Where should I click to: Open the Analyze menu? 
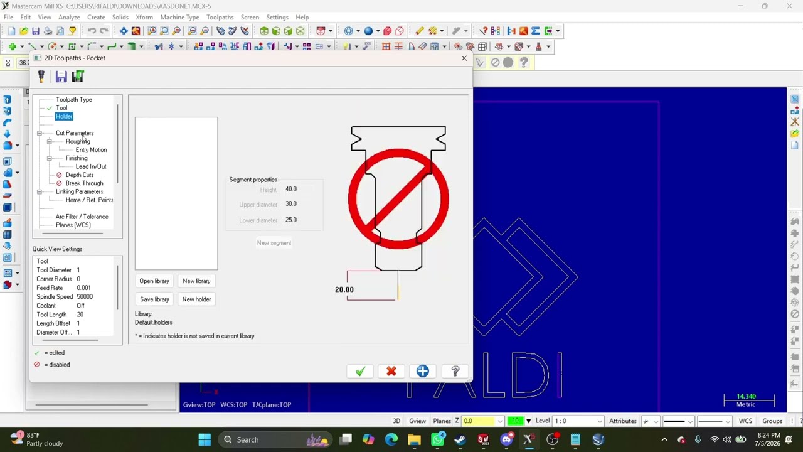pyautogui.click(x=69, y=17)
